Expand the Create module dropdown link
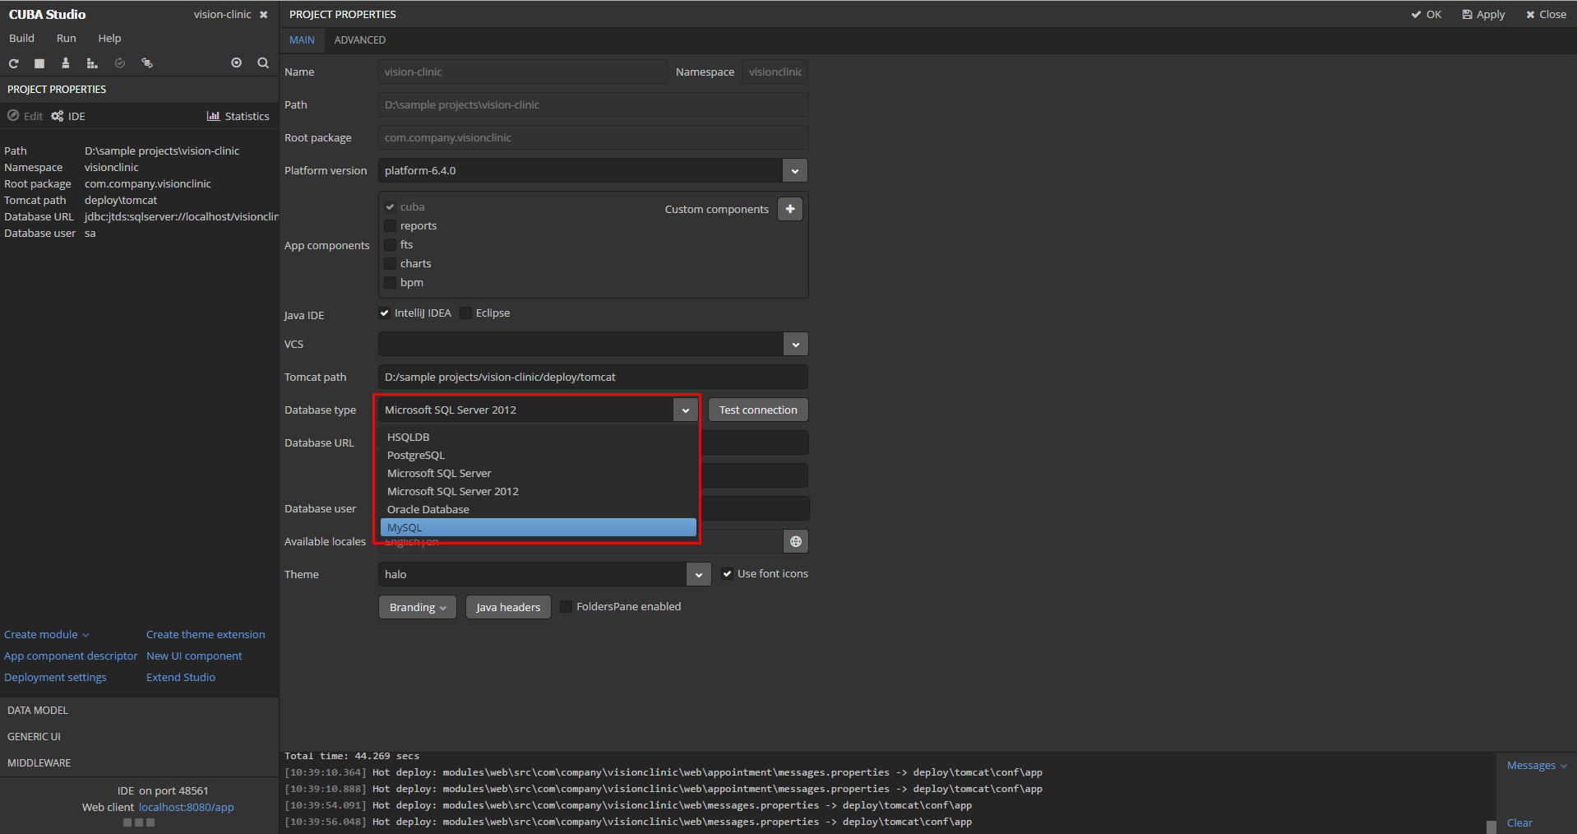The height and width of the screenshot is (834, 1577). coord(47,635)
